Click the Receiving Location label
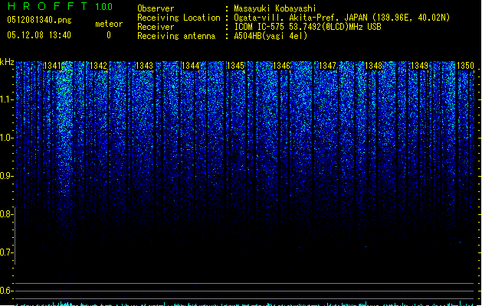482x306 pixels. click(179, 18)
